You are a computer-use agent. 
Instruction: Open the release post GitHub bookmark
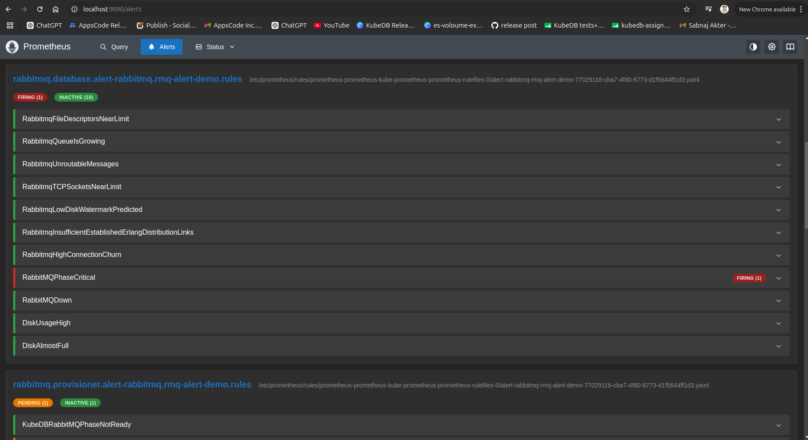pos(514,25)
